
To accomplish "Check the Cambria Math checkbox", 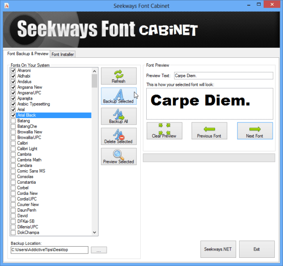I will pyautogui.click(x=13, y=160).
